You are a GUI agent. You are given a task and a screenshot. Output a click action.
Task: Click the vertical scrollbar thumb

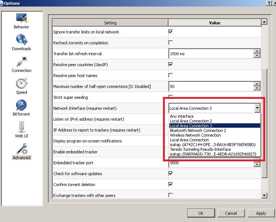264,123
